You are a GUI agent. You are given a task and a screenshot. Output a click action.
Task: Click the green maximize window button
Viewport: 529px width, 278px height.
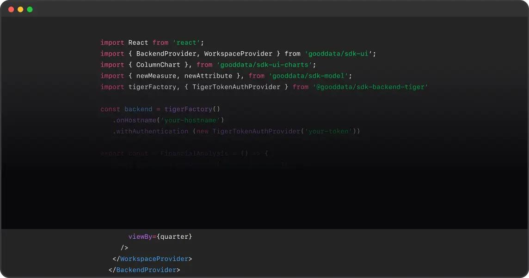pyautogui.click(x=30, y=9)
